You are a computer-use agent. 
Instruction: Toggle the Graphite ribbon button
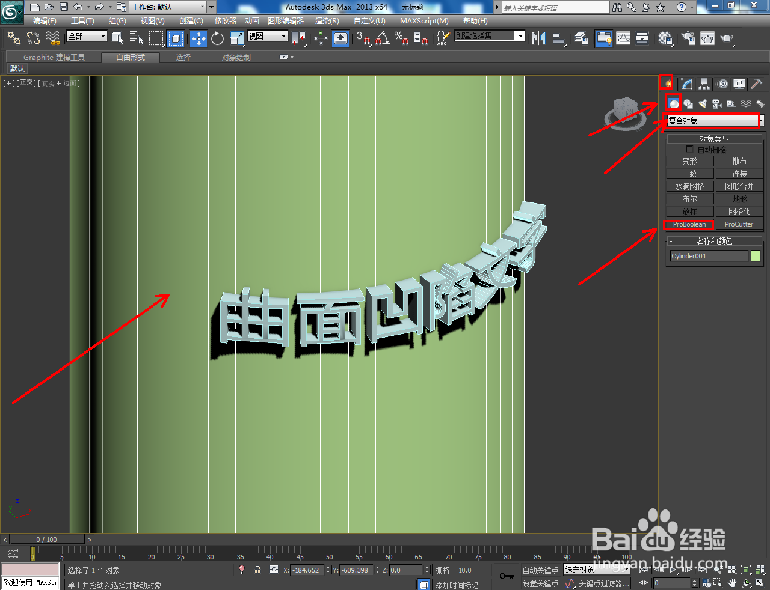(x=603, y=38)
